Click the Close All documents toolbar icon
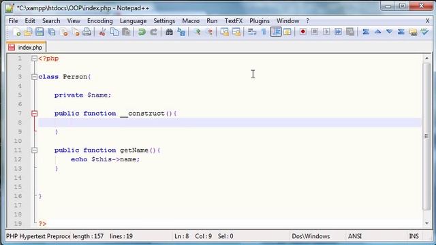 [x=76, y=32]
